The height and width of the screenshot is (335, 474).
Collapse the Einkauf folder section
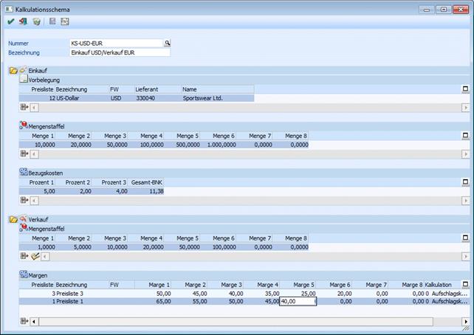13,70
